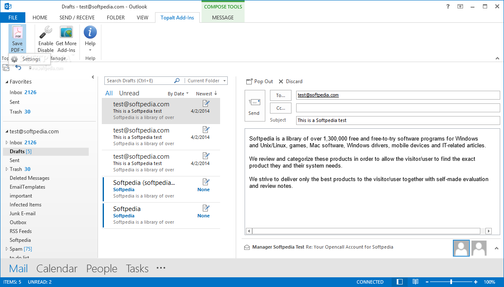Open the By Date arrangement dropdown
Viewport: 504px width, 287px height.
tap(178, 94)
